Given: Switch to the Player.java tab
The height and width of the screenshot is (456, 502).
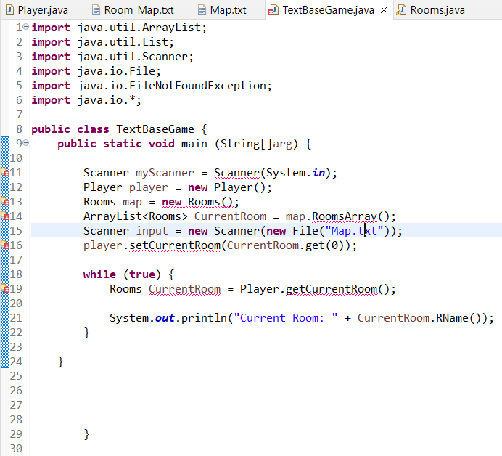Looking at the screenshot, I should (38, 10).
